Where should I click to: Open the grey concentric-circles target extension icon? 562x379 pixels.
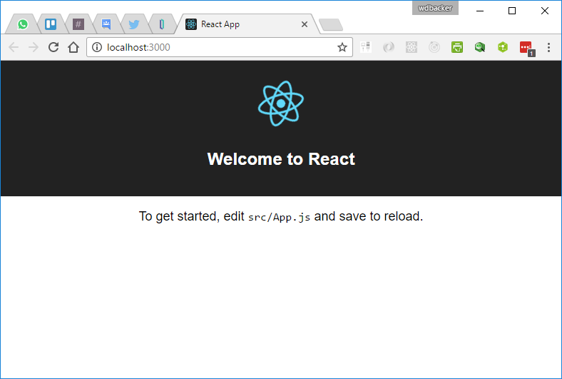click(434, 47)
